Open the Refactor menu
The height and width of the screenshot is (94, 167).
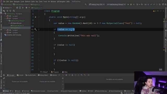tap(28, 2)
